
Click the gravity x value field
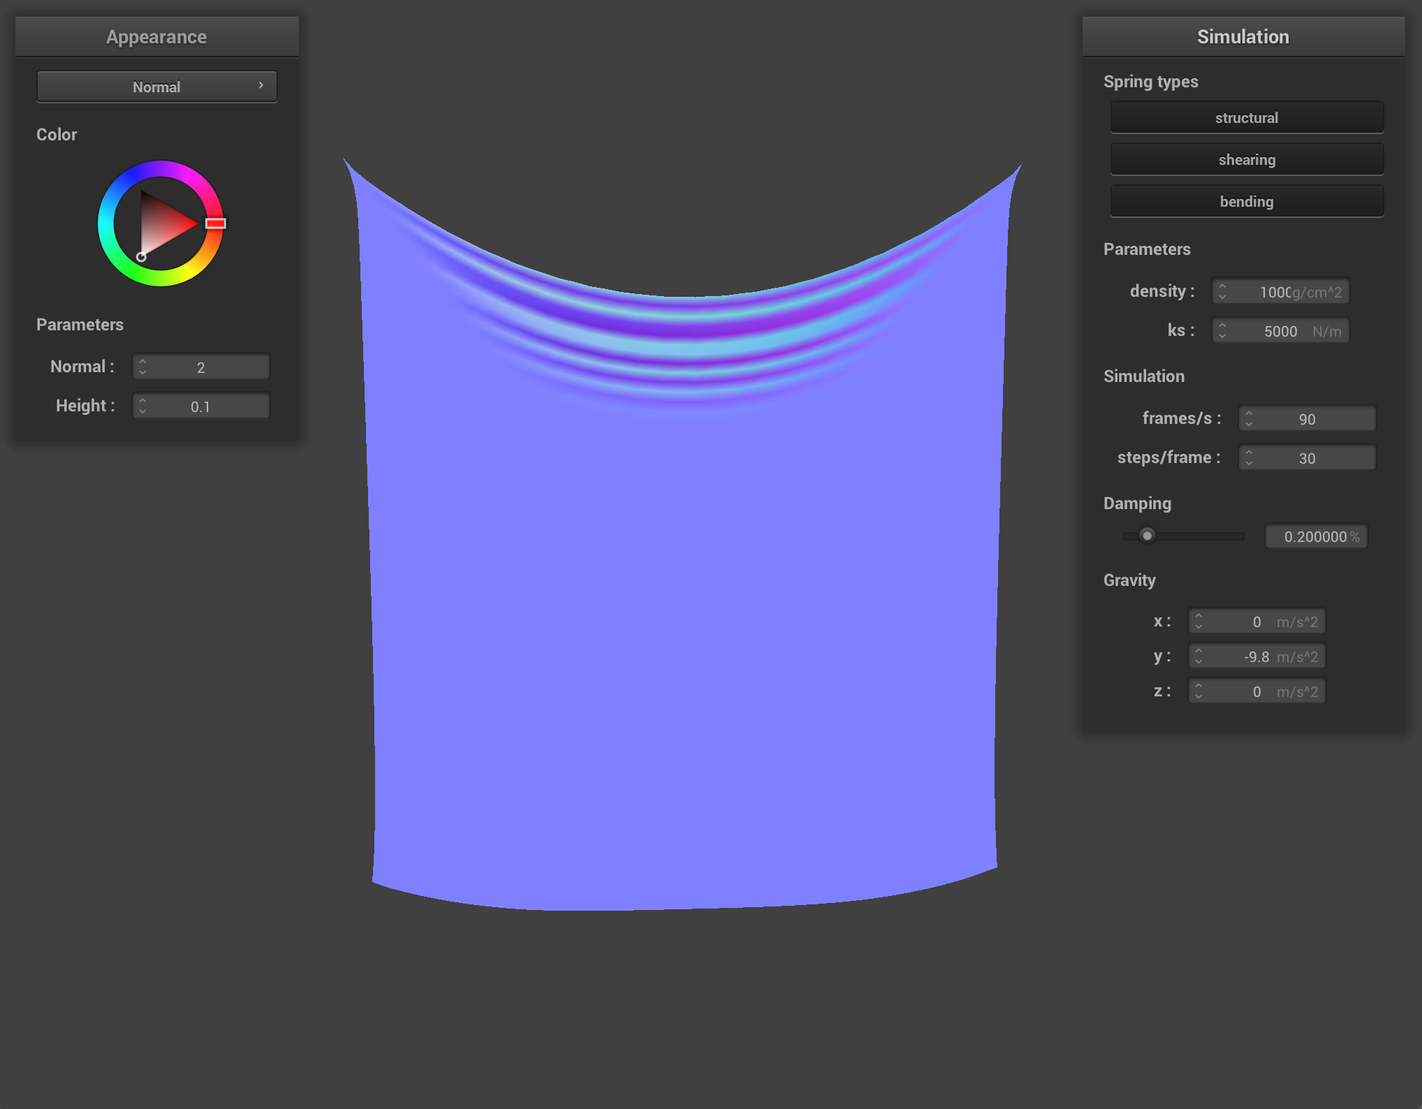click(1257, 621)
